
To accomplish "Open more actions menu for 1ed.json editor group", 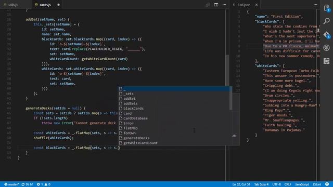I will [x=315, y=5].
